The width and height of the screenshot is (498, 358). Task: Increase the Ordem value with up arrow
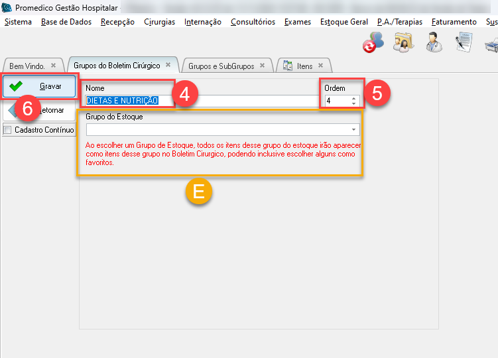pyautogui.click(x=354, y=98)
